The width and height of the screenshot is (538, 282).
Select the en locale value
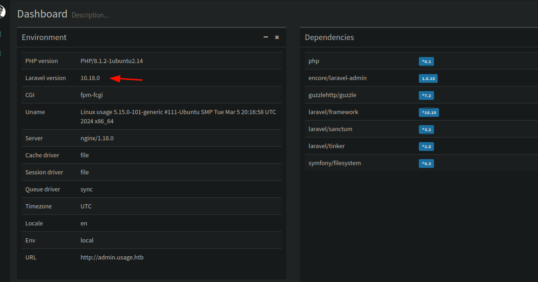pyautogui.click(x=84, y=223)
